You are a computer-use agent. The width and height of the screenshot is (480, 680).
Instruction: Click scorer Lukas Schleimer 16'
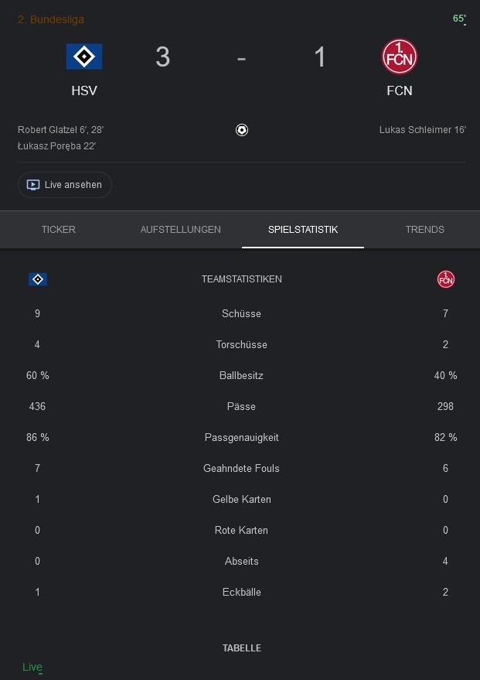(x=423, y=130)
